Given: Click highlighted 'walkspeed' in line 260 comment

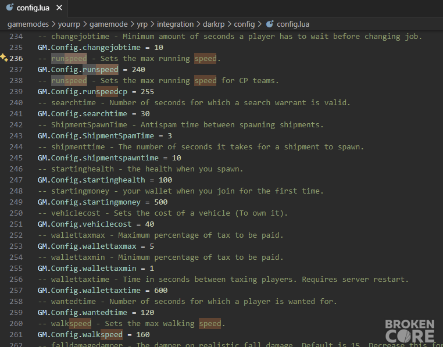Looking at the screenshot, I should [71, 324].
